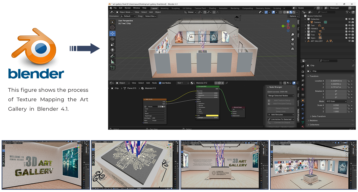Expand the FRAMES collection in outliner
Image resolution: width=358 pixels, height=192 pixels.
click(305, 29)
